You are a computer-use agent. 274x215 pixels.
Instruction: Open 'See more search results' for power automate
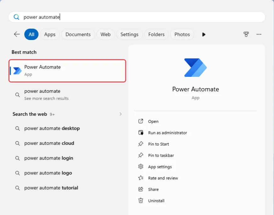pyautogui.click(x=67, y=94)
